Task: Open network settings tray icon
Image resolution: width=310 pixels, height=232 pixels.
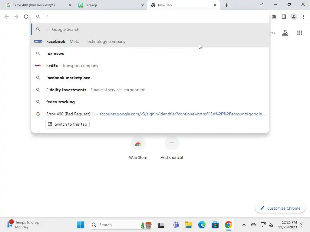Action: (x=263, y=225)
